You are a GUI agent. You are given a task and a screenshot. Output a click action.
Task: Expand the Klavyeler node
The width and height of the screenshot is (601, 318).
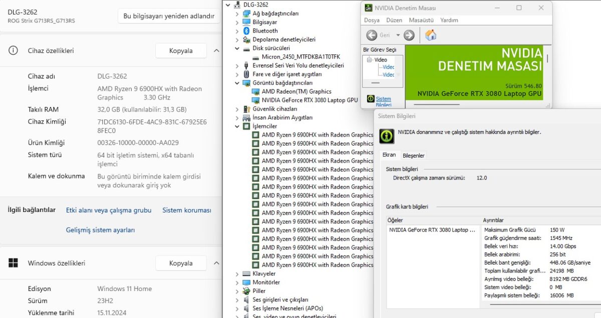click(x=237, y=273)
